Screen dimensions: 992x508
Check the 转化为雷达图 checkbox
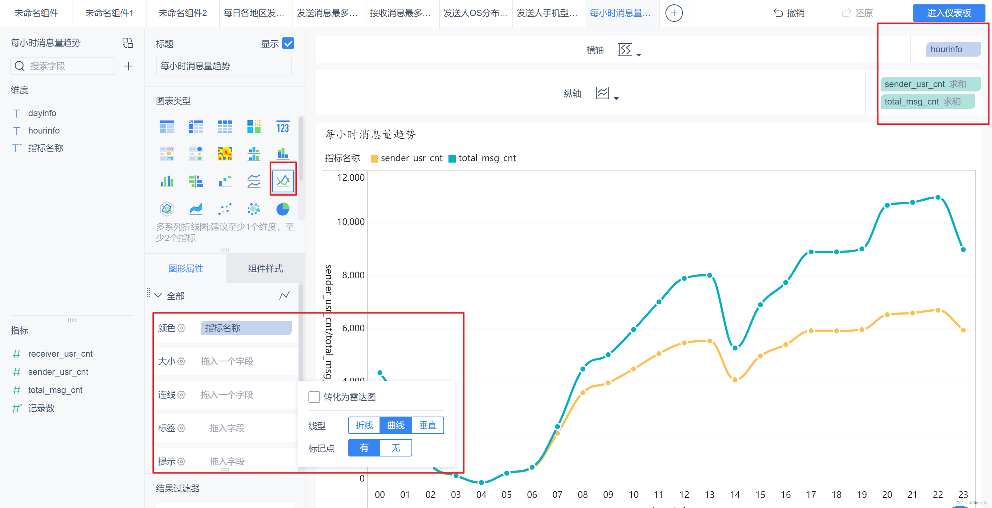tap(314, 397)
